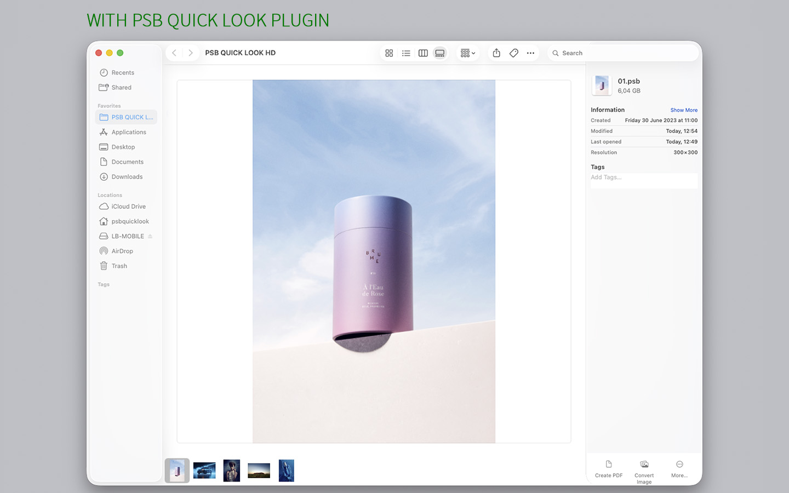Switch to list view
This screenshot has width=789, height=493.
(x=406, y=53)
